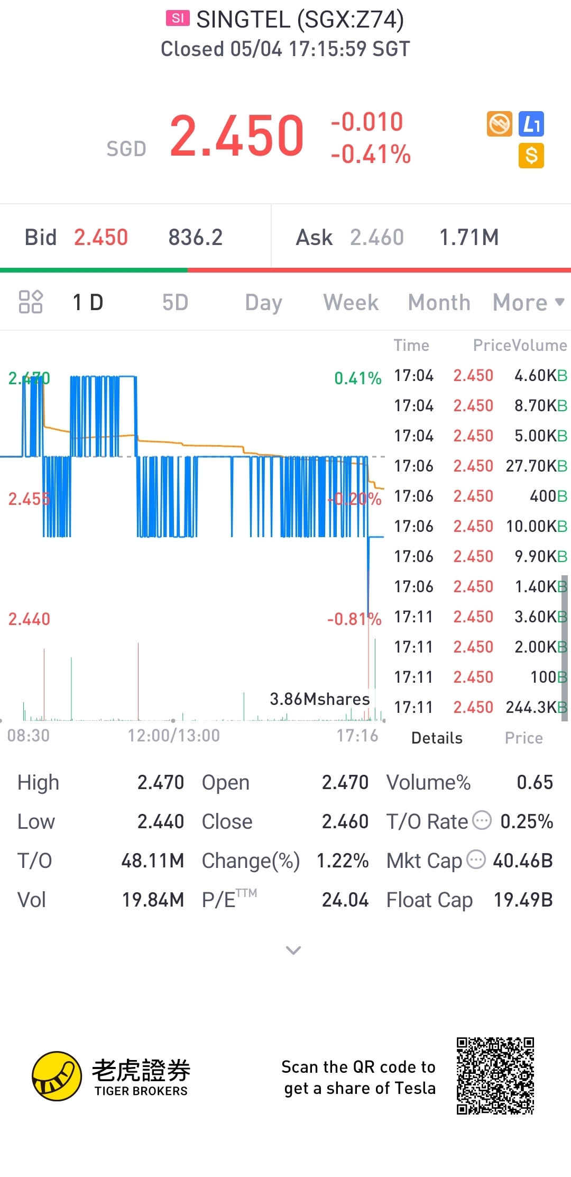Image resolution: width=571 pixels, height=1177 pixels.
Task: Tap the pink SI market badge
Action: tap(178, 18)
